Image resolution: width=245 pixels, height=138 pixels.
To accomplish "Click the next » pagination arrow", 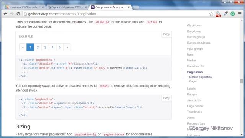I will pos(67,47).
